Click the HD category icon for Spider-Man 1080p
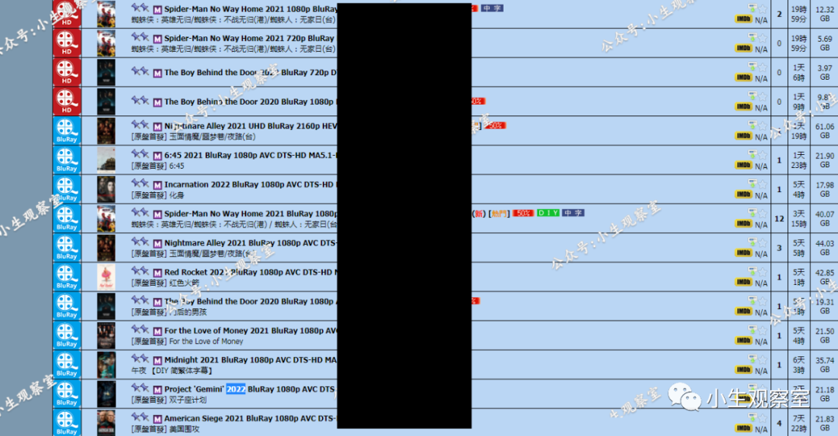 pyautogui.click(x=67, y=13)
